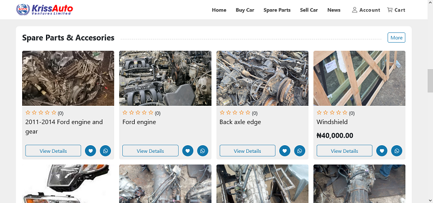433x203 pixels.
Task: Open the Account user icon
Action: coord(355,10)
